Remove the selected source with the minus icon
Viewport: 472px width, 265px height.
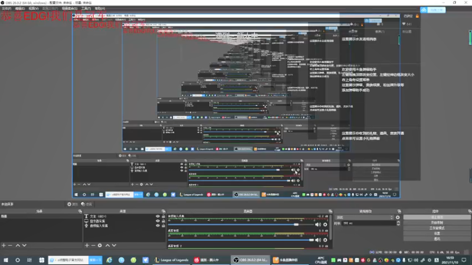point(93,246)
